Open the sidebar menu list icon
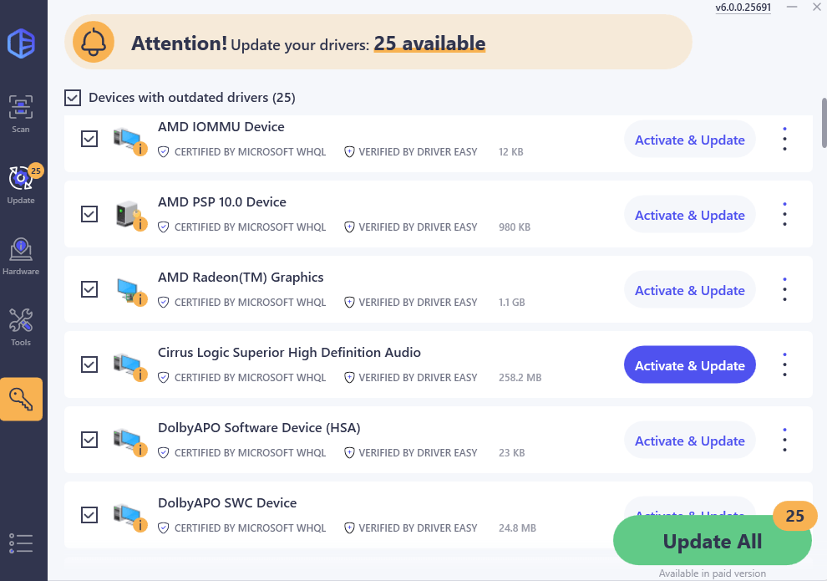827x581 pixels. pos(21,543)
